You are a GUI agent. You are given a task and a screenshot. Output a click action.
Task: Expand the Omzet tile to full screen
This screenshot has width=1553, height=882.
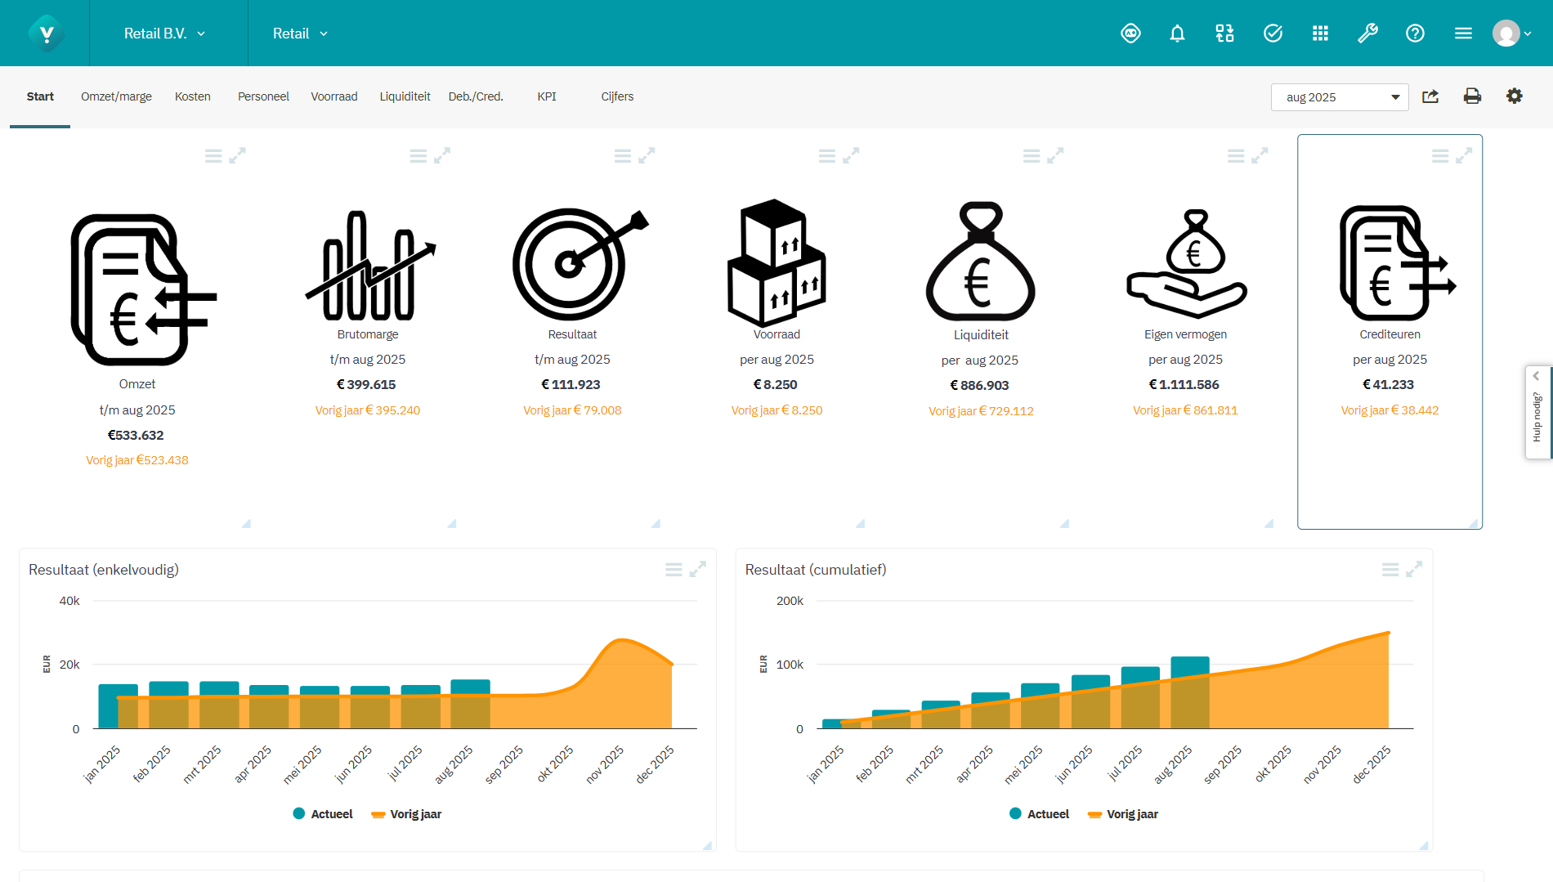coord(239,154)
